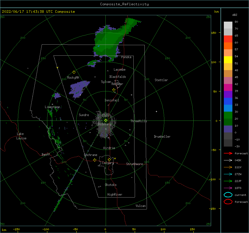
Task: Click the white asterisk marker above Limestone
Action: (52, 104)
